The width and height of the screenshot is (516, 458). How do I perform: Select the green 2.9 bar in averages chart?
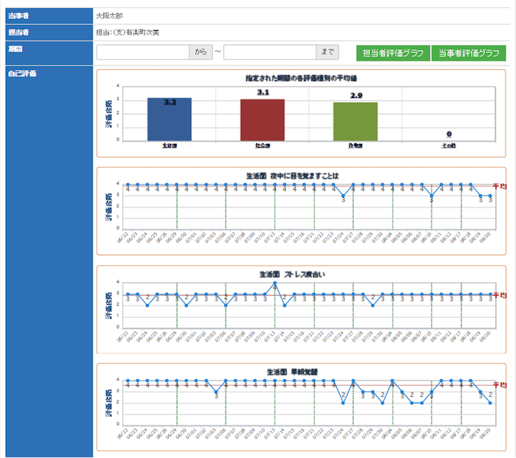[355, 121]
